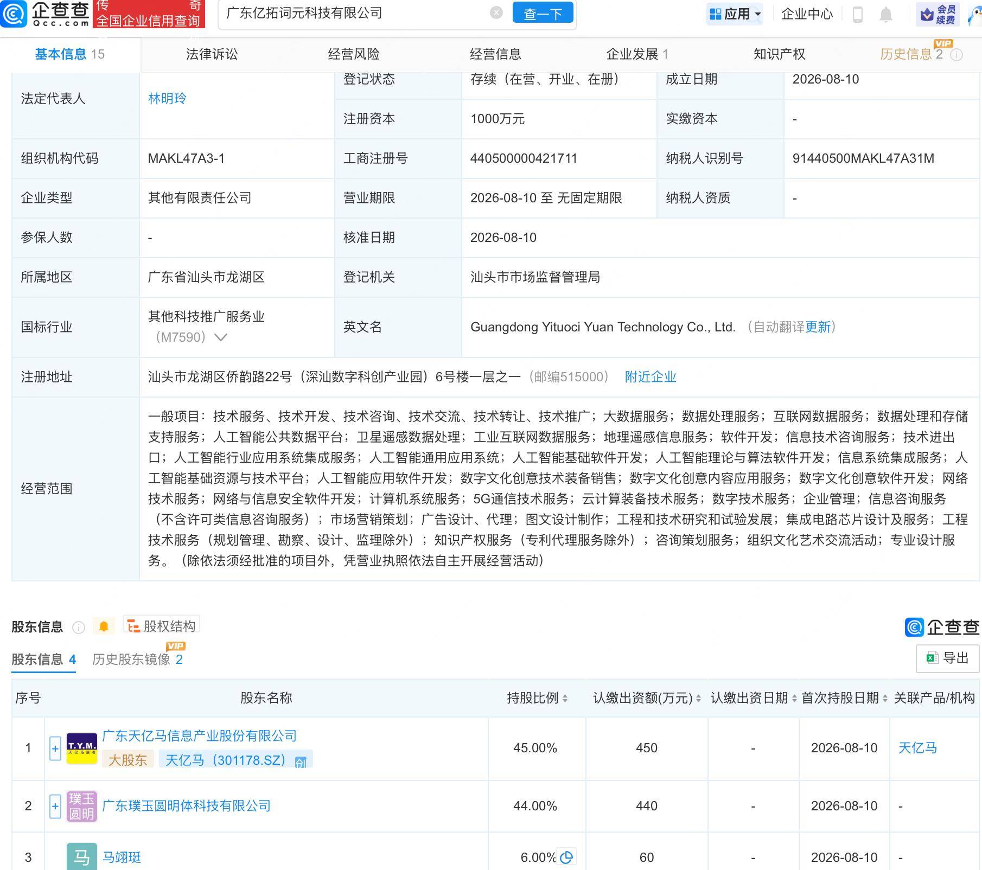Select 历史股东镜像 sub-tab

[x=137, y=660]
